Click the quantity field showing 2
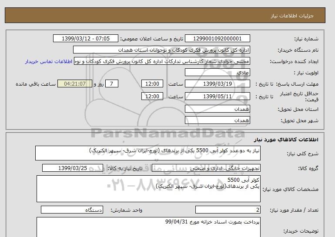 (228, 210)
